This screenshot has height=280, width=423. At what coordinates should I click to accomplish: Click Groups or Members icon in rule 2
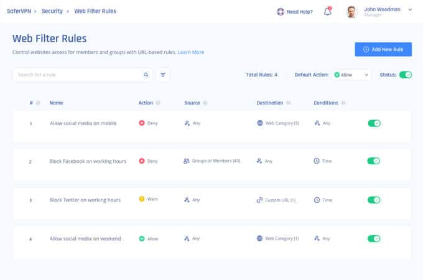pos(187,161)
